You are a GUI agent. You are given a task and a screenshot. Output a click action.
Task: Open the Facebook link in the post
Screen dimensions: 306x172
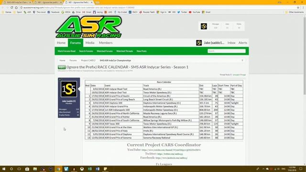tap(172, 158)
